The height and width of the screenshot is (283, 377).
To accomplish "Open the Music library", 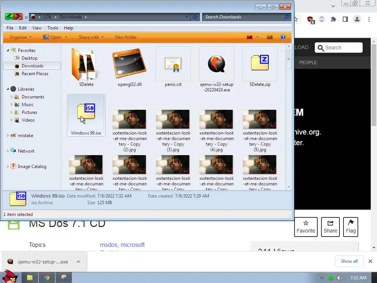I will point(27,104).
